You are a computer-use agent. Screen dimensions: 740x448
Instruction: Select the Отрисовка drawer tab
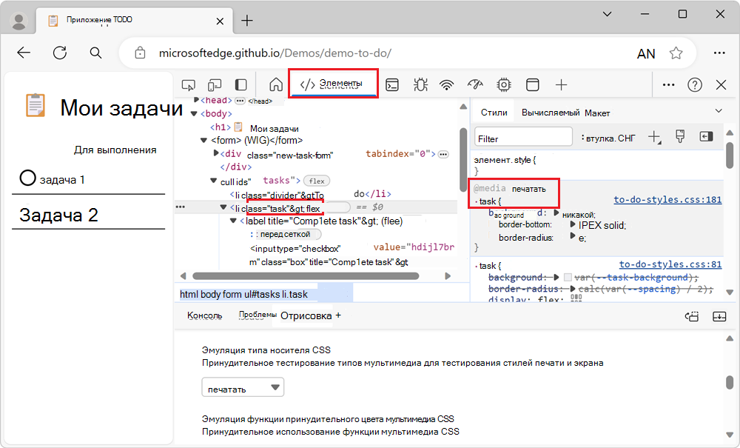point(306,315)
